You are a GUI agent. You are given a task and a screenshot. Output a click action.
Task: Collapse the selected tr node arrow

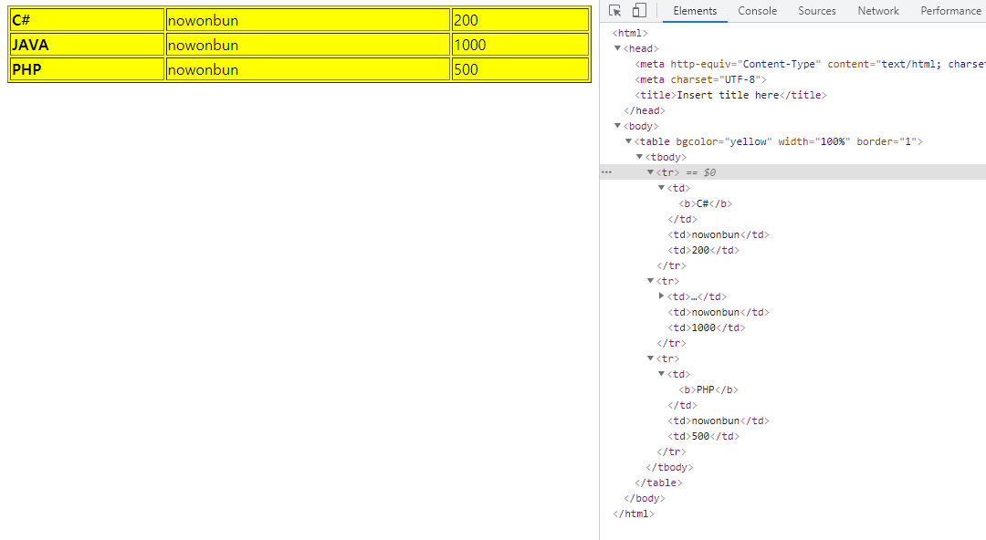[x=650, y=172]
